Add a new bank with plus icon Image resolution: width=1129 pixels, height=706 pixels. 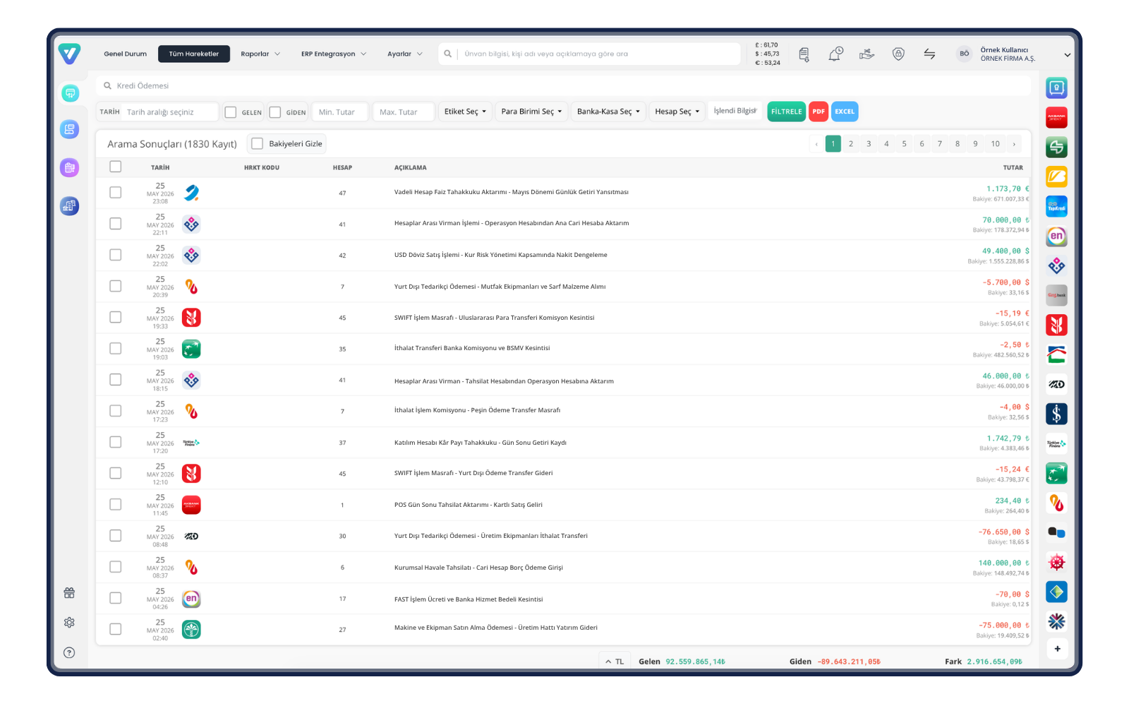(x=1057, y=649)
